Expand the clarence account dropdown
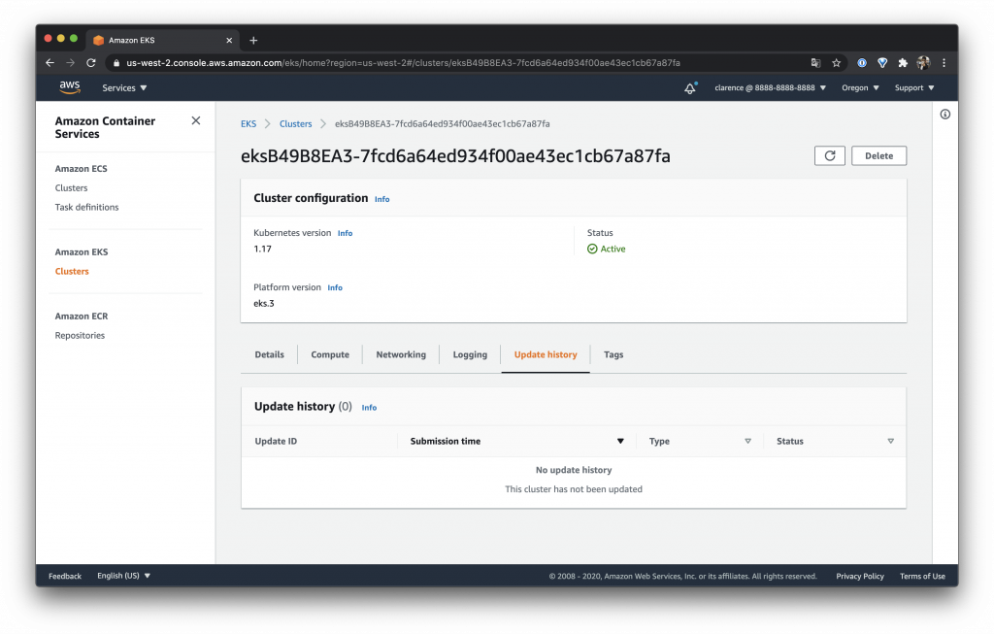 [770, 87]
